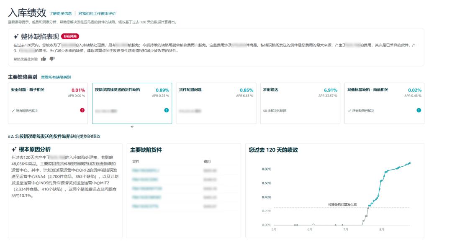Click the 货件 column header

click(x=136, y=162)
